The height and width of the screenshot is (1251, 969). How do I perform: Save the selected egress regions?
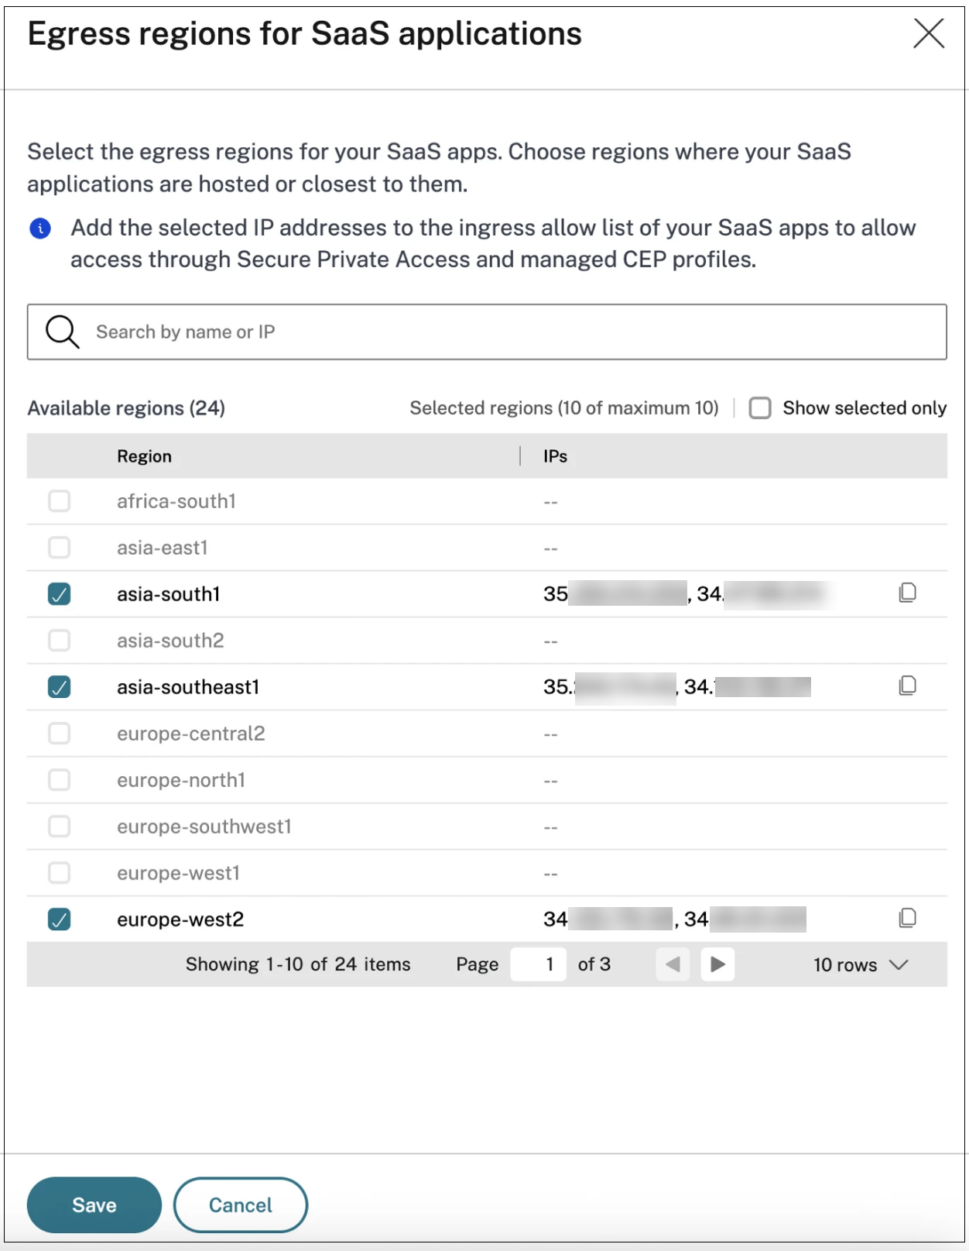tap(94, 1205)
